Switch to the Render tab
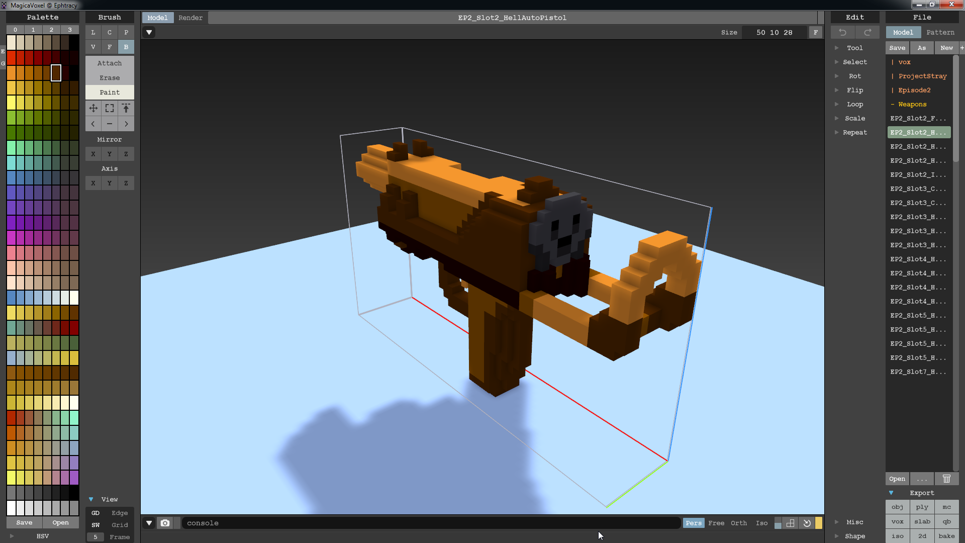Image resolution: width=965 pixels, height=543 pixels. coord(190,17)
